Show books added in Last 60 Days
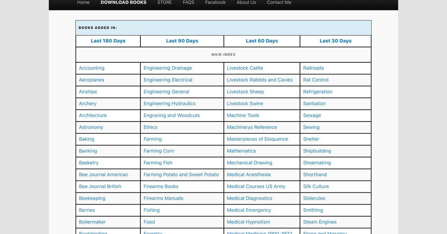 click(261, 41)
